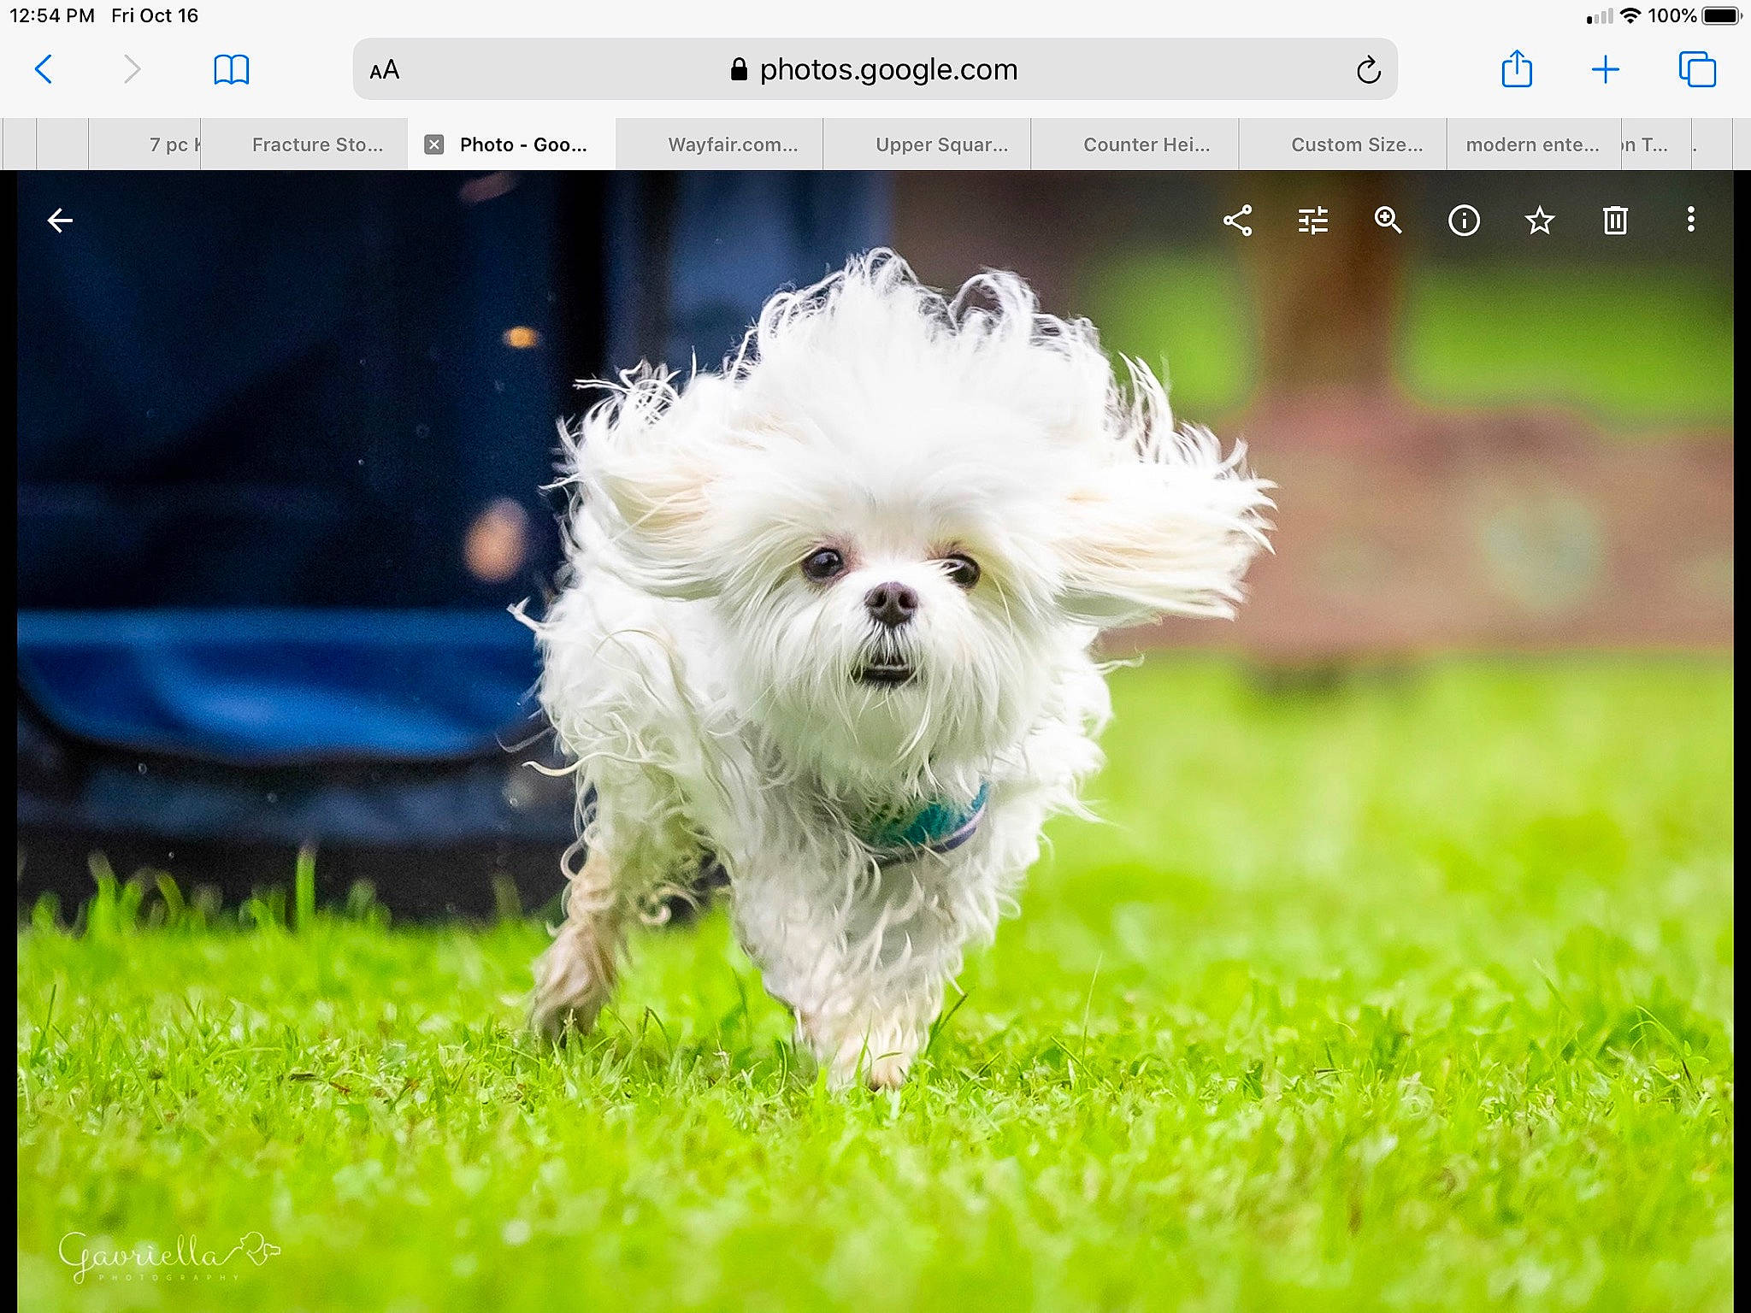Open the photo edit sliders tool
Viewport: 1751px width, 1313px height.
1312,221
